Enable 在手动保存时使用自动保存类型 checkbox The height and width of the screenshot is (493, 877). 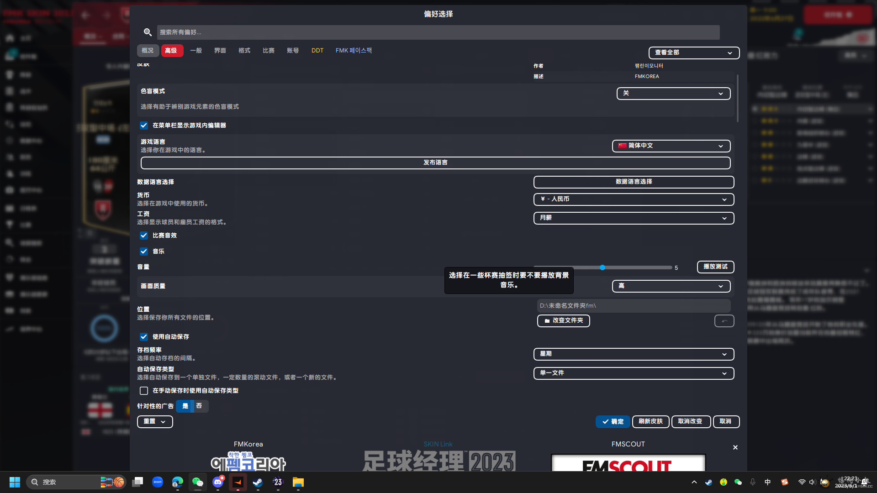144,391
